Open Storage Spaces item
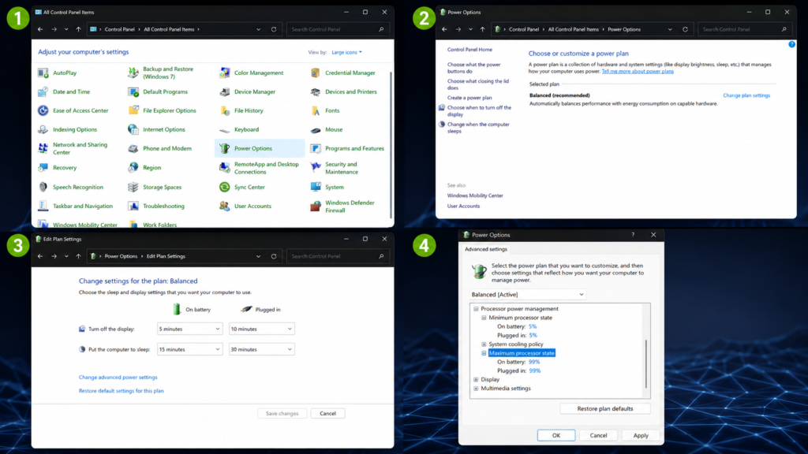 click(x=155, y=188)
